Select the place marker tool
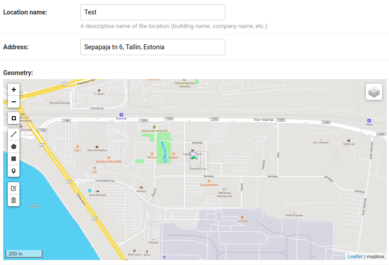 14,170
